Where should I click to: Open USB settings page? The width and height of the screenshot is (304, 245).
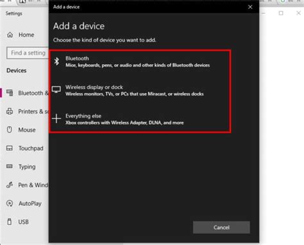pyautogui.click(x=24, y=222)
